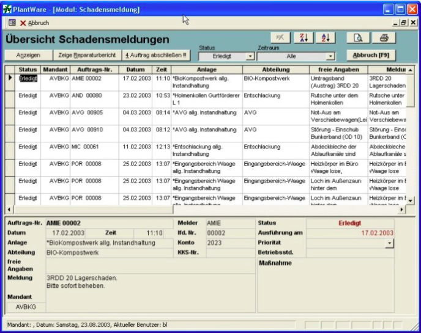Click the greyed-out filter reset icon button
The image size is (421, 333).
point(280,38)
